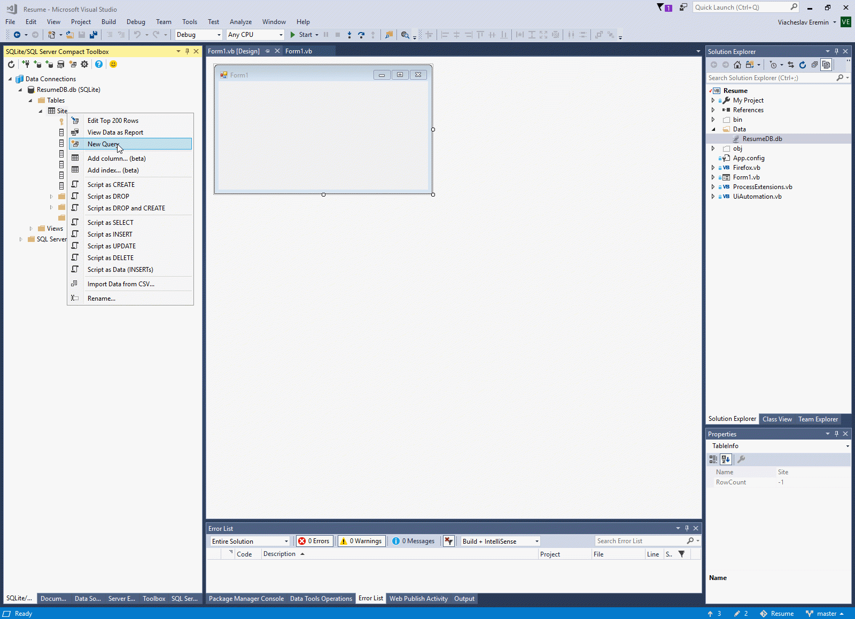Click the Step Over debug icon
The image size is (855, 619).
[361, 35]
